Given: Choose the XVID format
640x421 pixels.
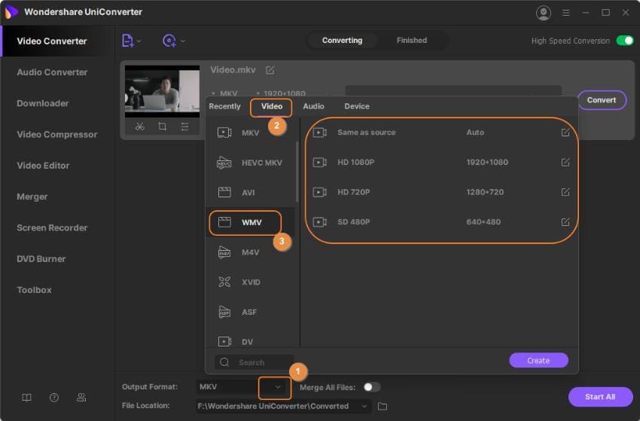Looking at the screenshot, I should tap(250, 282).
